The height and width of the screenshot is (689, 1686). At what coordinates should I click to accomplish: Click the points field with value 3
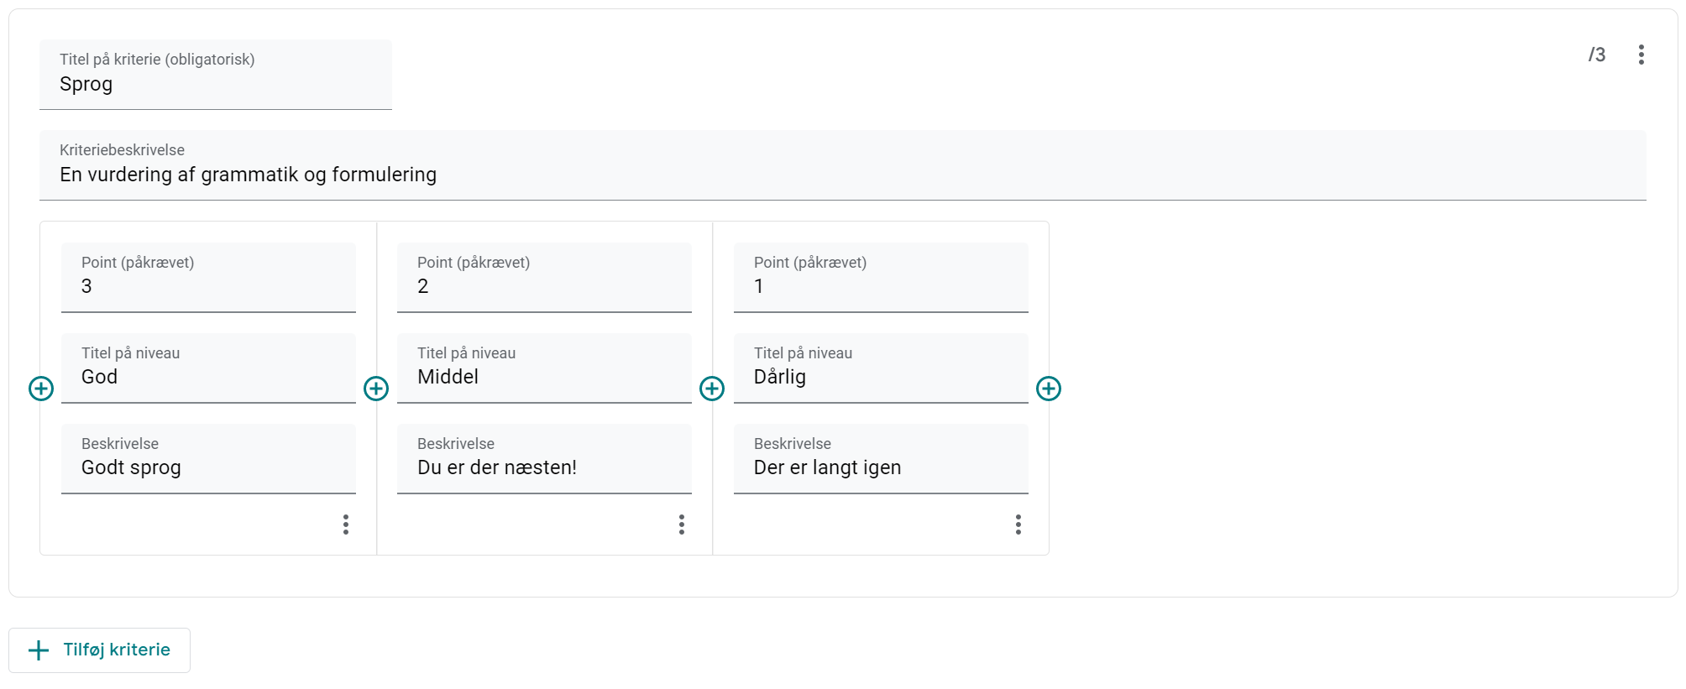[x=208, y=286]
